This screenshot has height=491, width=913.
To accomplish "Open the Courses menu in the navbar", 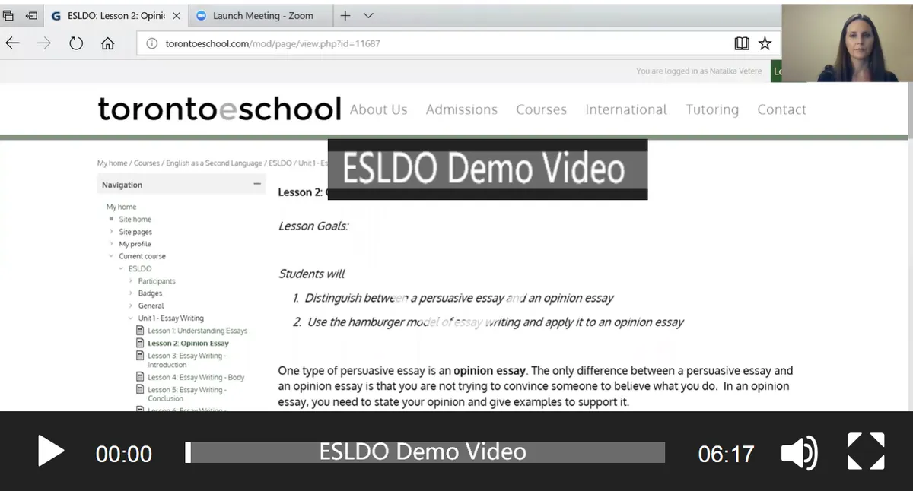I will click(x=541, y=109).
